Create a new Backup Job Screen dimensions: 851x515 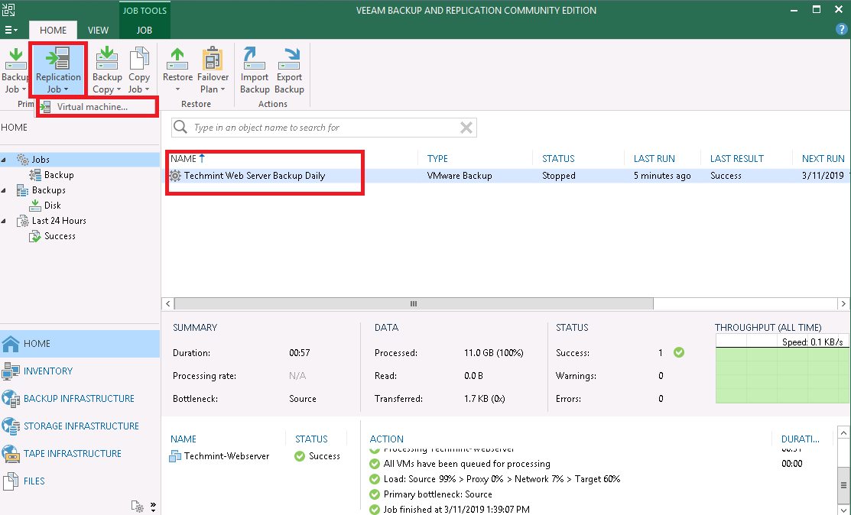coord(15,69)
